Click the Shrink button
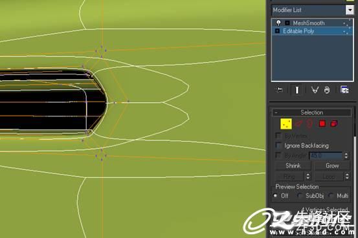 click(x=293, y=166)
